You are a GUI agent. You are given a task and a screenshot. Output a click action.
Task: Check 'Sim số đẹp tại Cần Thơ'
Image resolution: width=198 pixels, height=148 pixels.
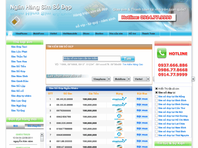pyautogui.click(x=156, y=108)
